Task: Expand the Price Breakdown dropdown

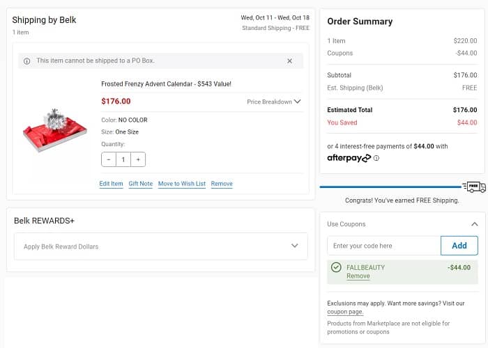Action: 274,102
